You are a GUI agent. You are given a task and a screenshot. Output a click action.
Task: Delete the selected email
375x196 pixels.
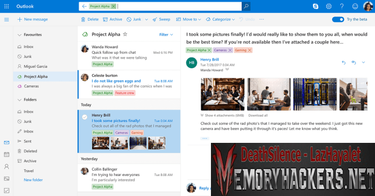point(90,20)
